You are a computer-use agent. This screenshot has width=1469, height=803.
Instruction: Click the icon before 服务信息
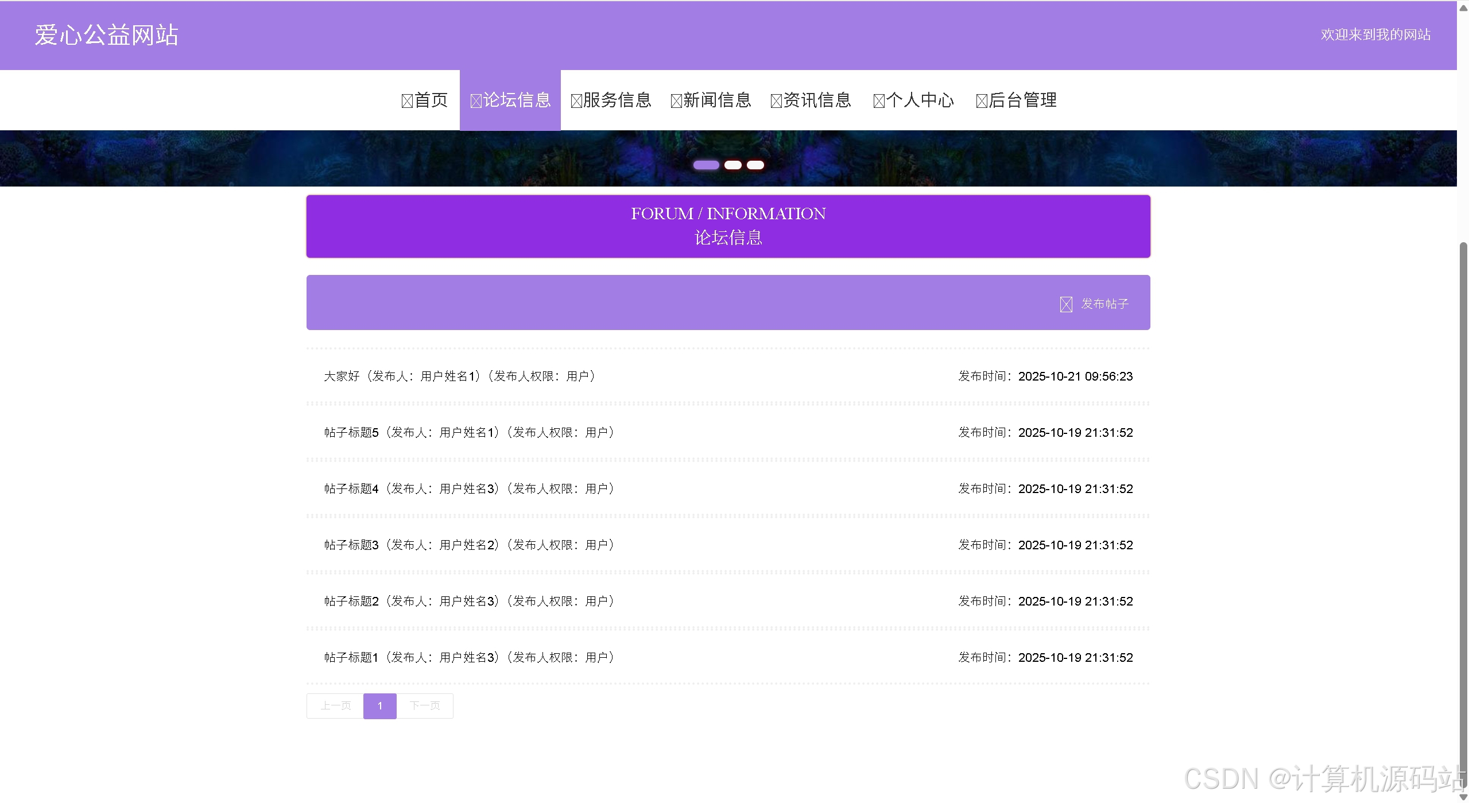[576, 102]
